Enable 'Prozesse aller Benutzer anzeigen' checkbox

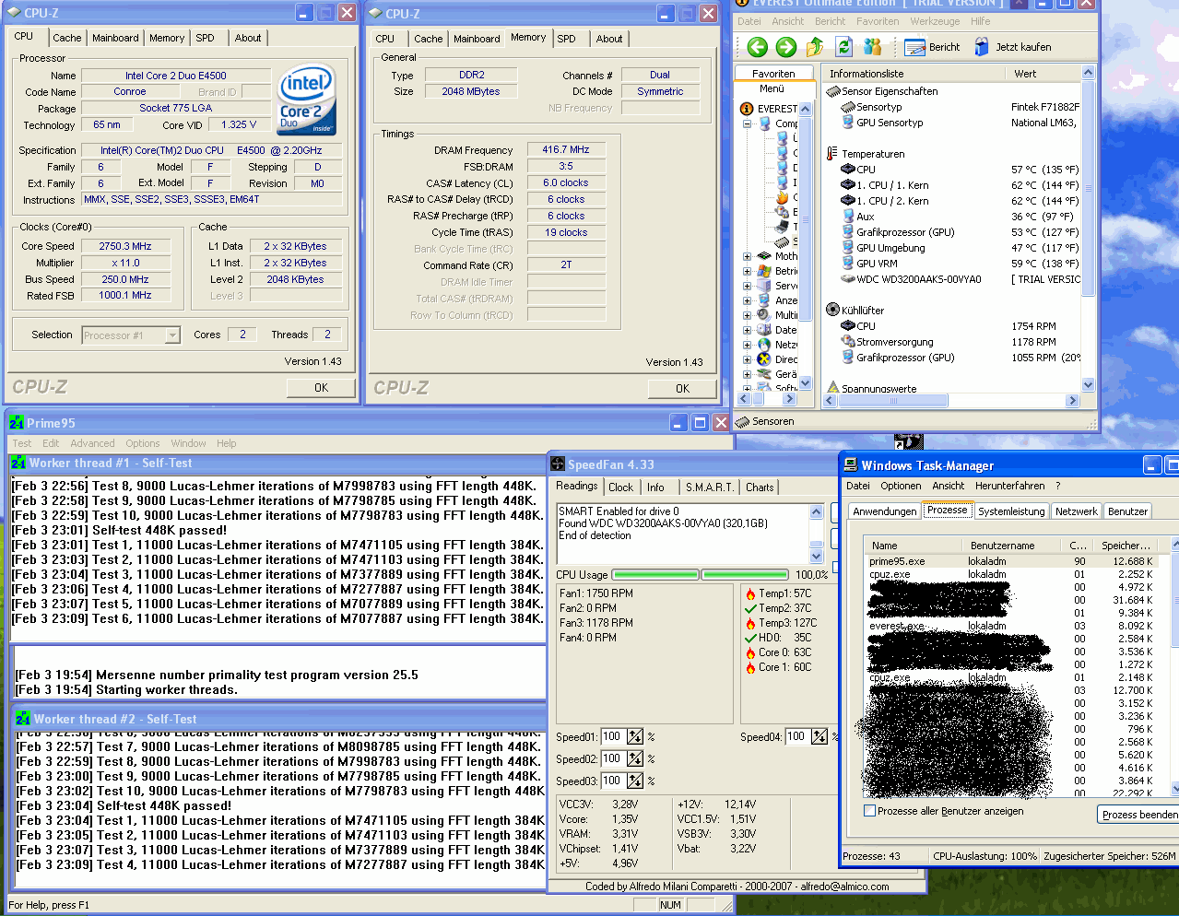pyautogui.click(x=869, y=811)
